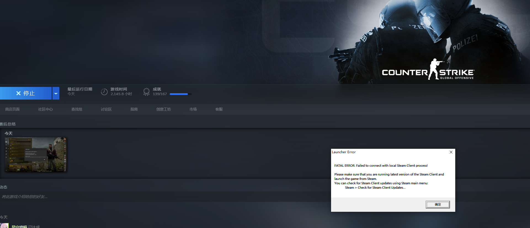Open today's post-match summary screenshot thumbnail

(36, 155)
